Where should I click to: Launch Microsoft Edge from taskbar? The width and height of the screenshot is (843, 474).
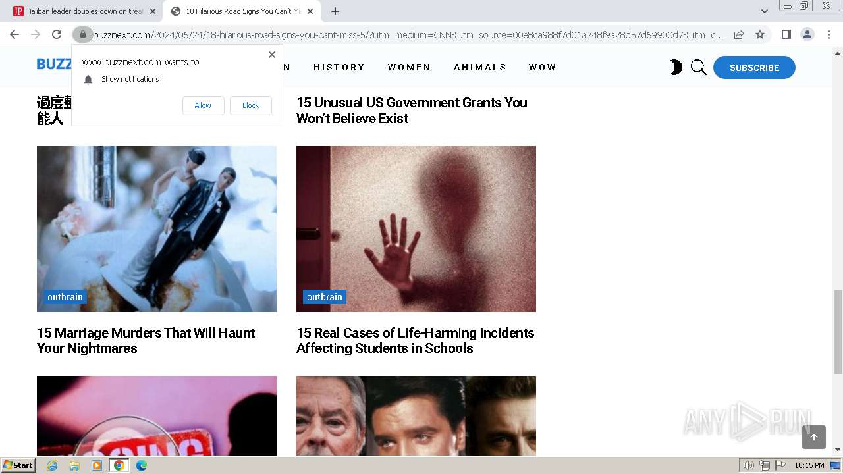coord(142,465)
